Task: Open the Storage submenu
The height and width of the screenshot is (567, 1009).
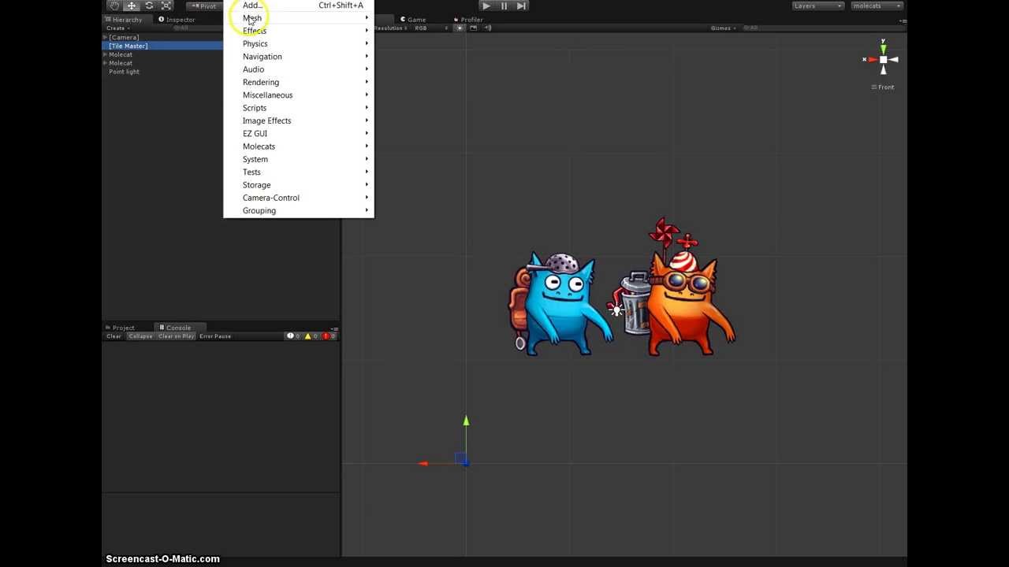Action: (x=298, y=185)
